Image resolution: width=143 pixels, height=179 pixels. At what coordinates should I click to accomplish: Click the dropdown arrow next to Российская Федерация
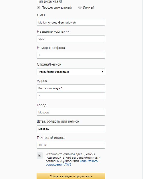click(x=102, y=72)
